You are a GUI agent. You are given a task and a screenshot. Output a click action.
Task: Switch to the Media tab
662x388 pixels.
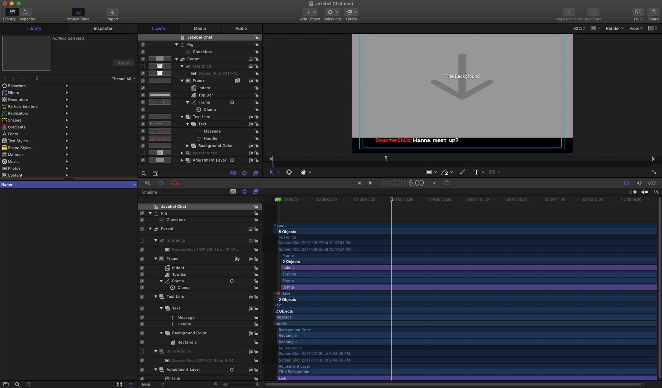click(x=200, y=29)
